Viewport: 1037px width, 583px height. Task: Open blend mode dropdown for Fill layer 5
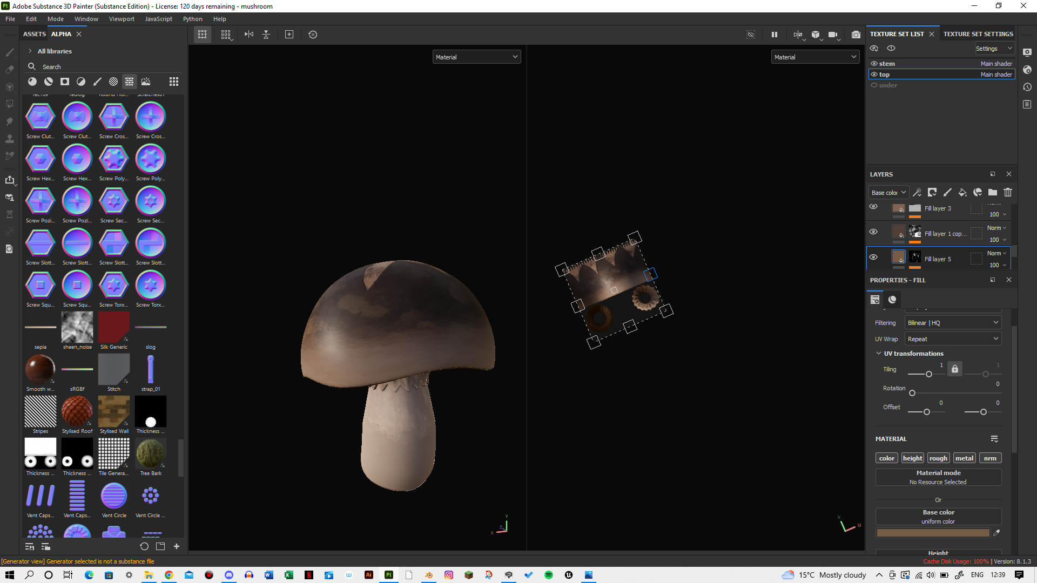point(997,253)
